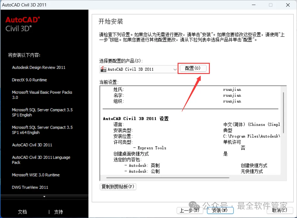Cancel setup with 取消(C) button
The image size is (297, 218).
[x=279, y=210]
